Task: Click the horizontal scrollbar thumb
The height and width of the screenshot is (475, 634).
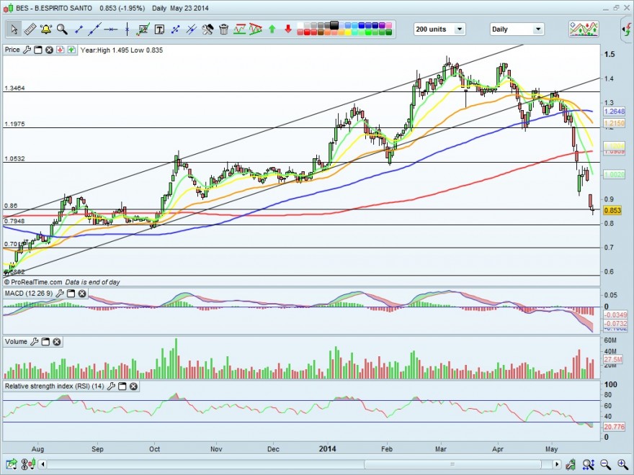Action: pyautogui.click(x=453, y=464)
